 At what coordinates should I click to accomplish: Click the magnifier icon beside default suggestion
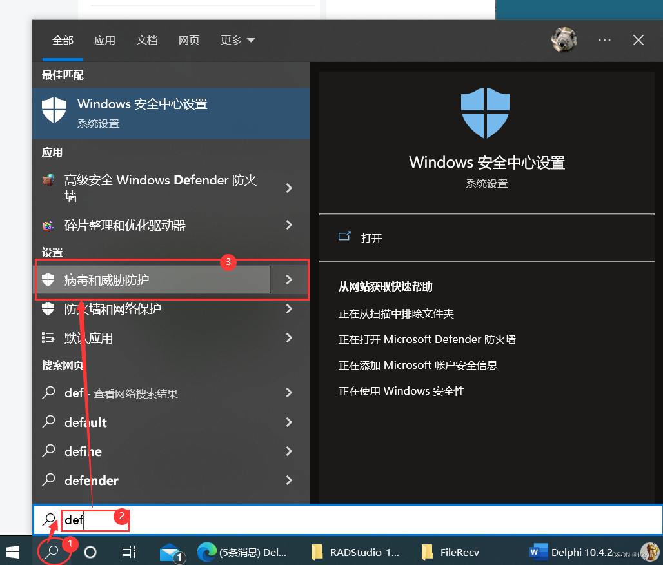pyautogui.click(x=48, y=422)
